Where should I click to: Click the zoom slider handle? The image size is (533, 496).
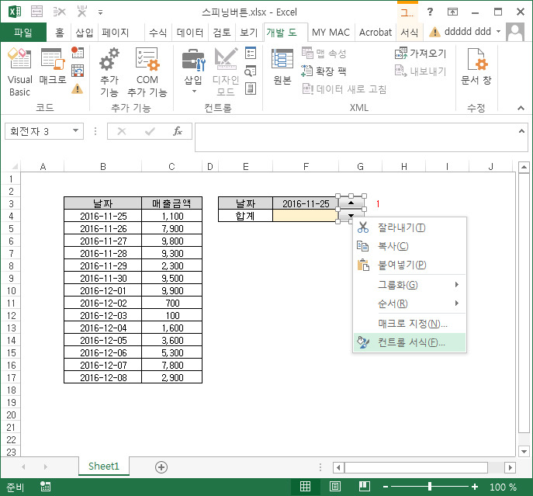[430, 487]
